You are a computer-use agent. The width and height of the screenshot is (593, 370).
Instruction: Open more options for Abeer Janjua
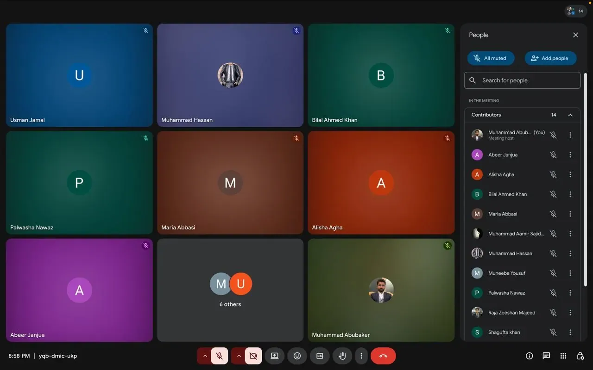pyautogui.click(x=570, y=155)
